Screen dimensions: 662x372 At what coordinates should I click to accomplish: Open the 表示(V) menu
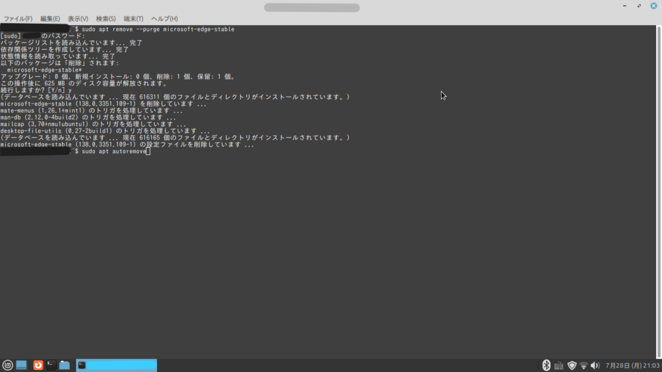(x=78, y=19)
